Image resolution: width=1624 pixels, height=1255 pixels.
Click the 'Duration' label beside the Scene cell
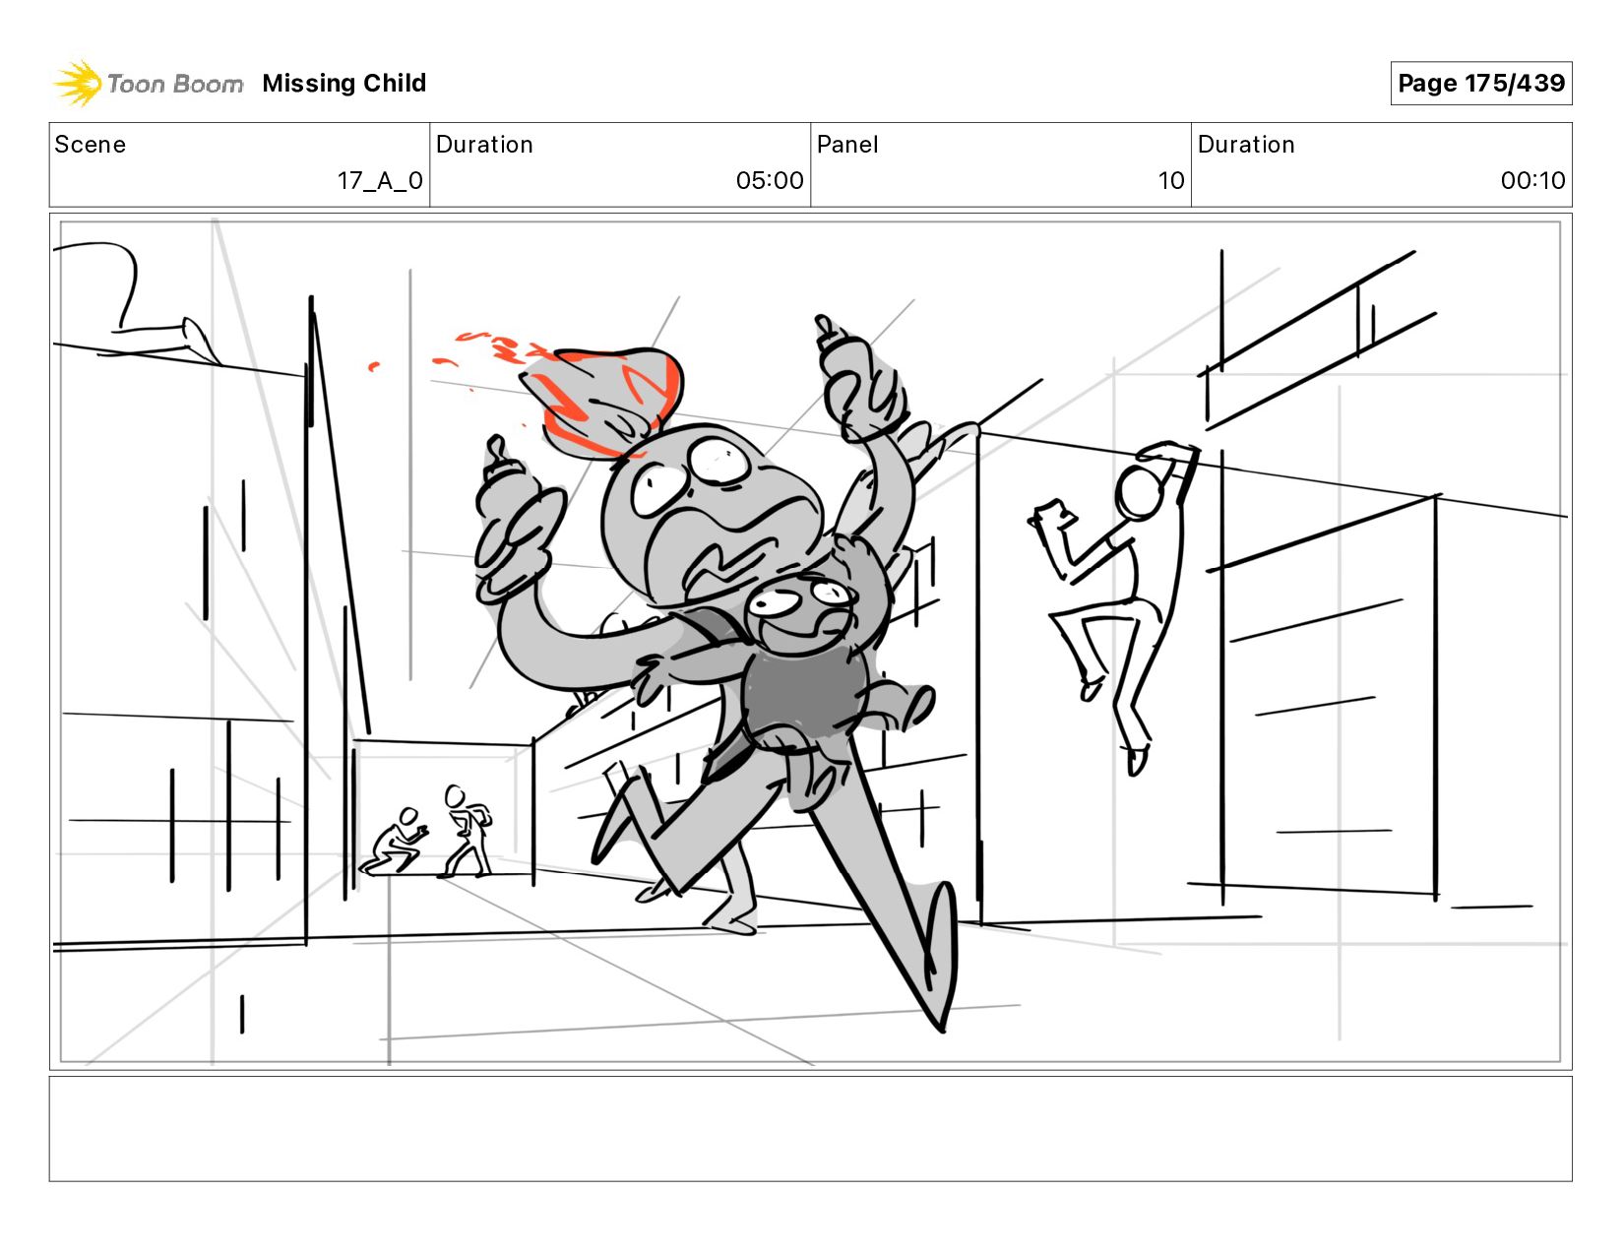coord(484,145)
